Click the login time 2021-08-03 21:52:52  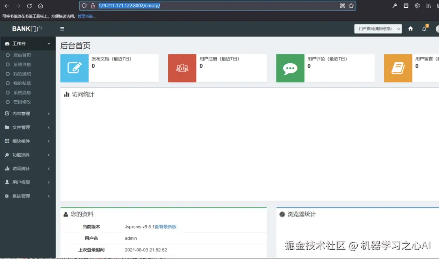pos(146,250)
